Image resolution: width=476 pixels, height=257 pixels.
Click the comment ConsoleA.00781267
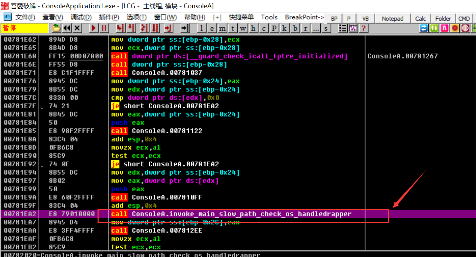(403, 56)
